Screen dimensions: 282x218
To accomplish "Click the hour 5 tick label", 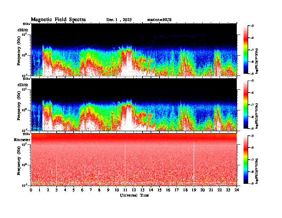I will pos(74,190).
